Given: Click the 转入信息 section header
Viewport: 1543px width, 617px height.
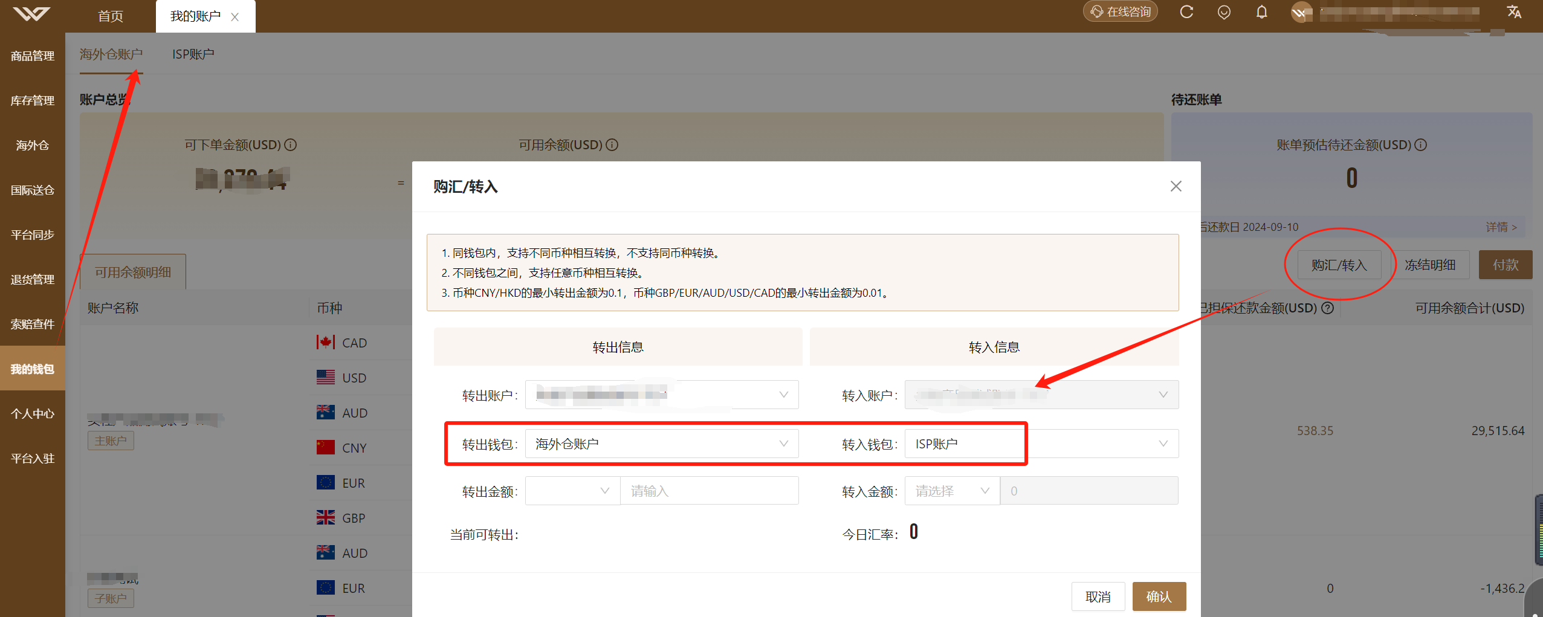Looking at the screenshot, I should click(994, 347).
